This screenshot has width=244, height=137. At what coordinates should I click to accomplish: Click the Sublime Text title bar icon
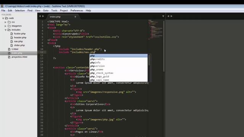coord(2,6)
